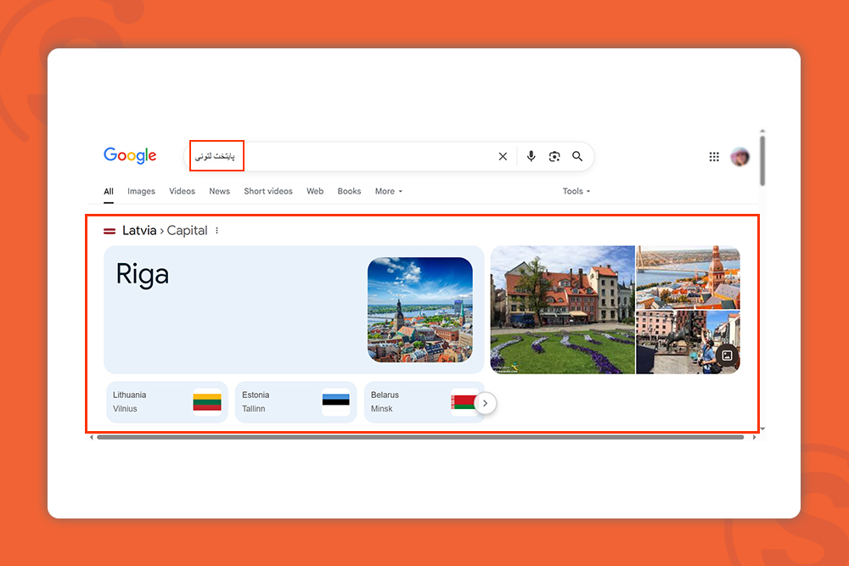This screenshot has height=566, width=849.
Task: Expand the More search filters dropdown
Action: (x=388, y=192)
